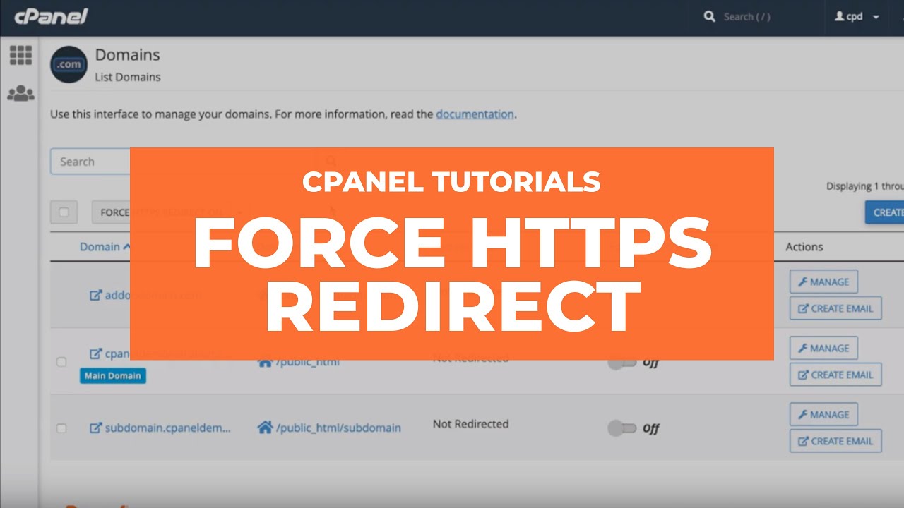Click Create Email for the first domain row

835,308
